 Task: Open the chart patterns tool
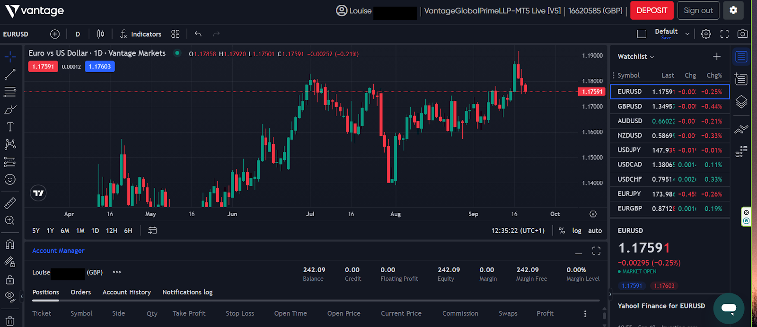point(10,144)
